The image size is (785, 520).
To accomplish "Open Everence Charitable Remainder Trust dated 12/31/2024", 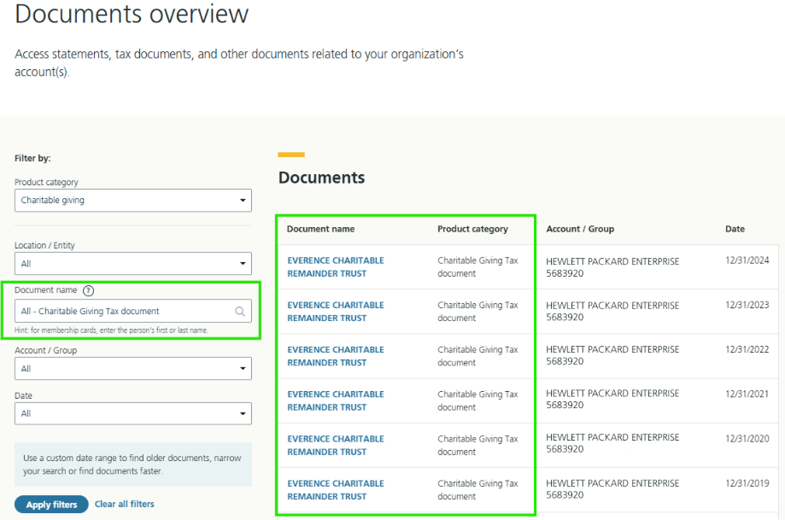I will click(x=336, y=266).
